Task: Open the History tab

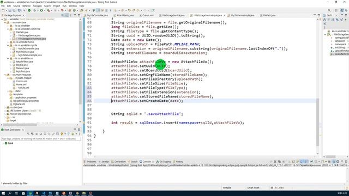Action: (x=178, y=162)
